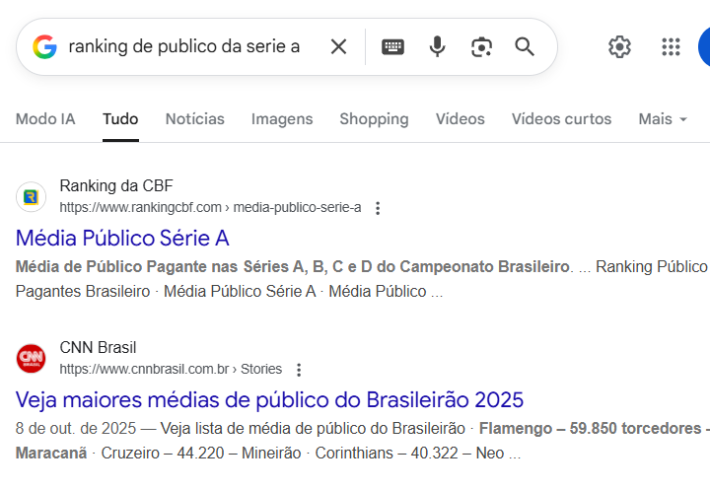Search by image with camera lens icon
The height and width of the screenshot is (491, 710).
[x=481, y=46]
